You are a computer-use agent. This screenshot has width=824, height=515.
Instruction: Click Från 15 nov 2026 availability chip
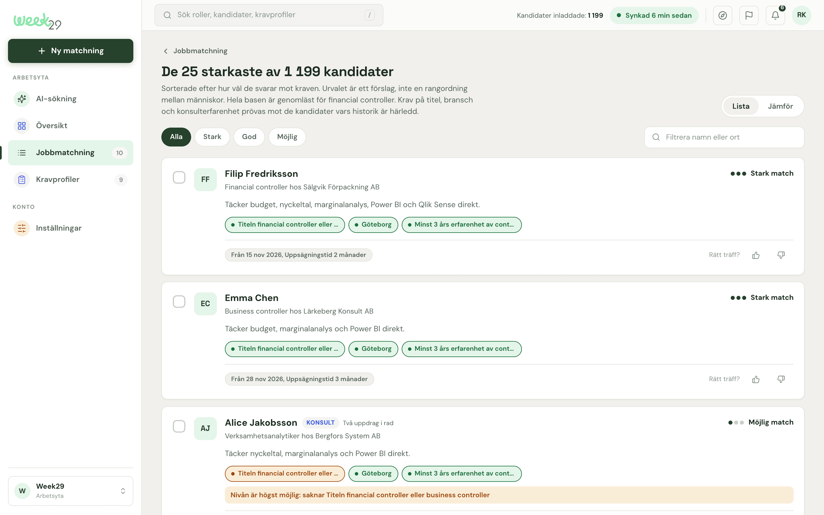298,255
